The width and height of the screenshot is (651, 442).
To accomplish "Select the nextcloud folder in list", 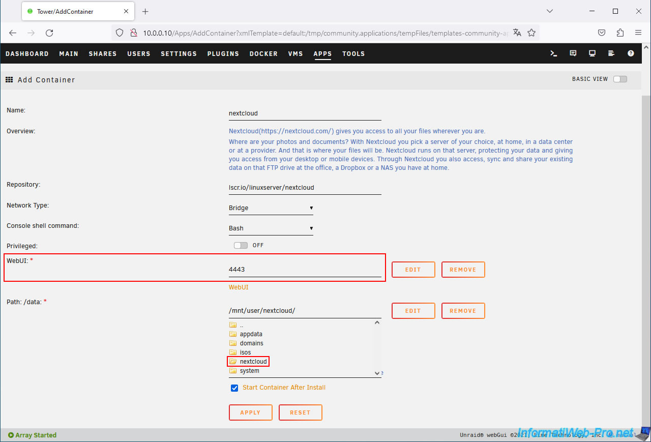I will [253, 362].
